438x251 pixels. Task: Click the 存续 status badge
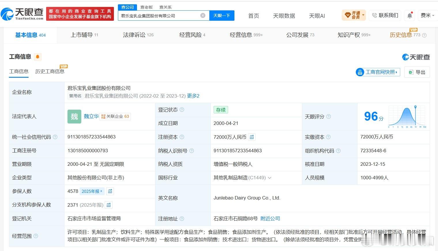coord(221,110)
